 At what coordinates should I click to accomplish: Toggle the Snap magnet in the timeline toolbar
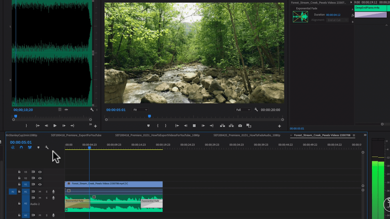click(x=21, y=147)
